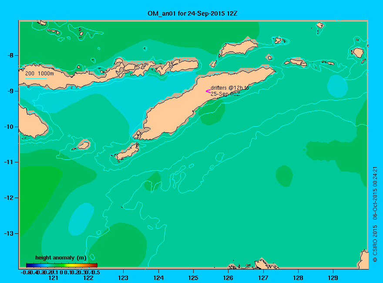Click the latitude label '-9'

[x=10, y=91]
